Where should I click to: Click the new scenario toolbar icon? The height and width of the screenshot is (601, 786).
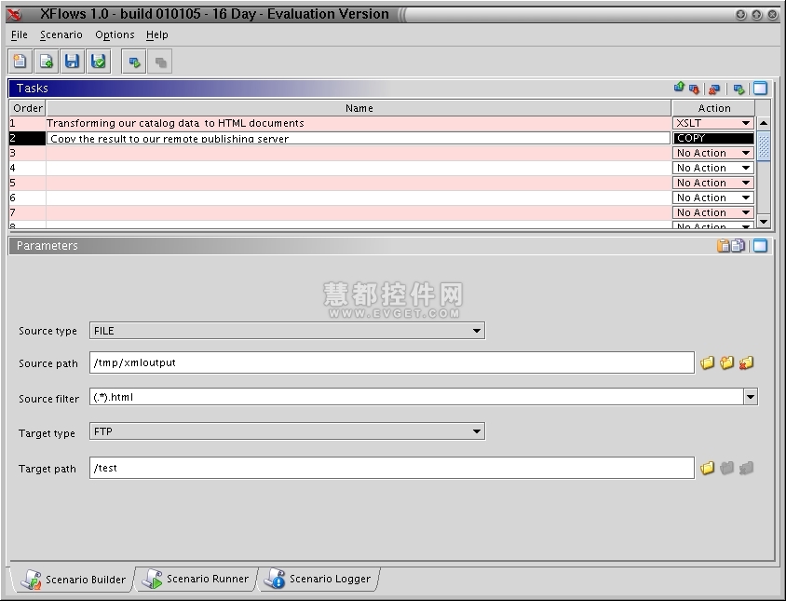click(x=20, y=61)
